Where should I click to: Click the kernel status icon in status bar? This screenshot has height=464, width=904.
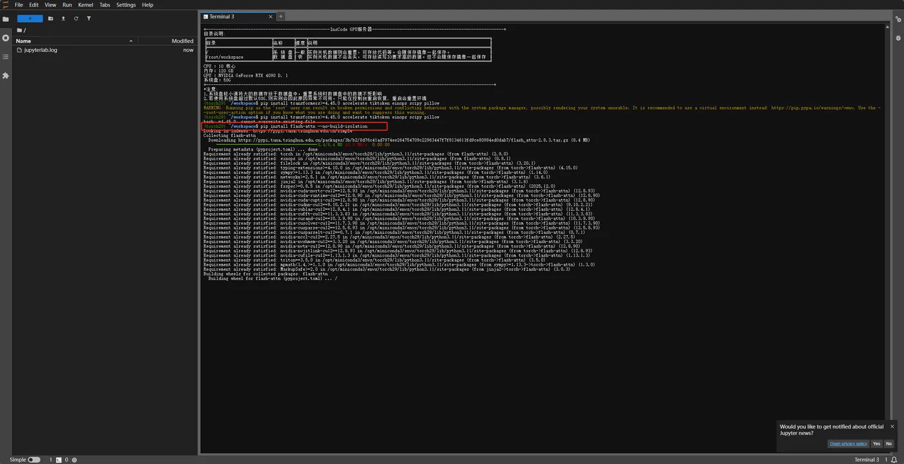pos(74,459)
